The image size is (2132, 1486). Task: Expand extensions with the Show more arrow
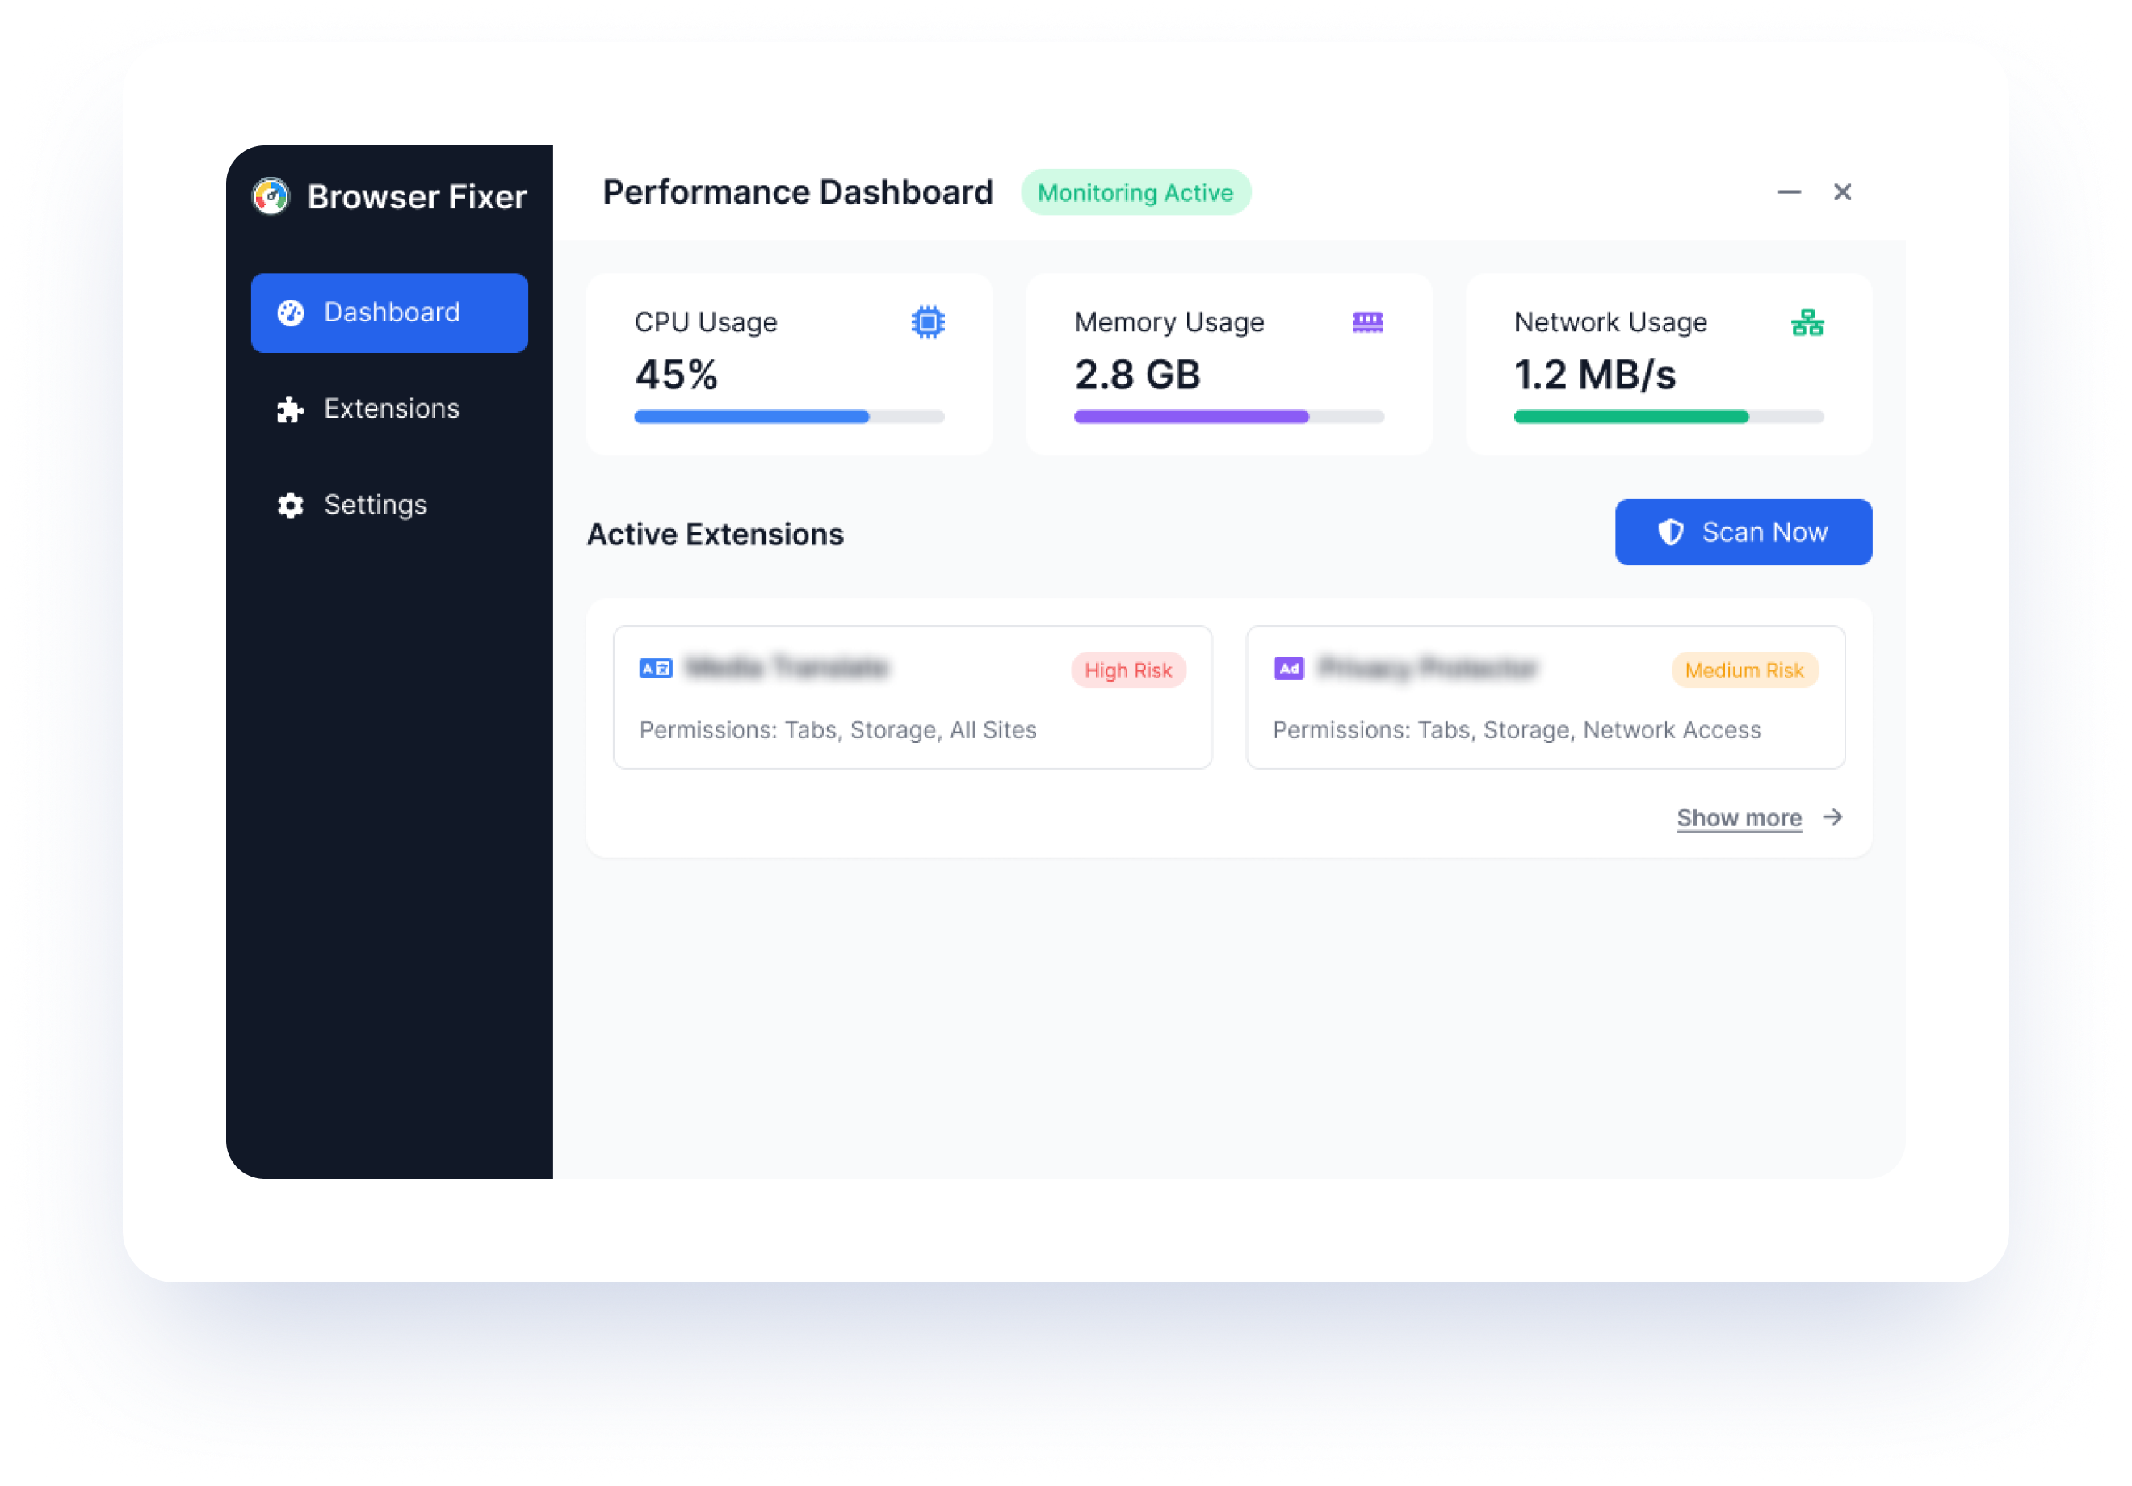[x=1833, y=817]
